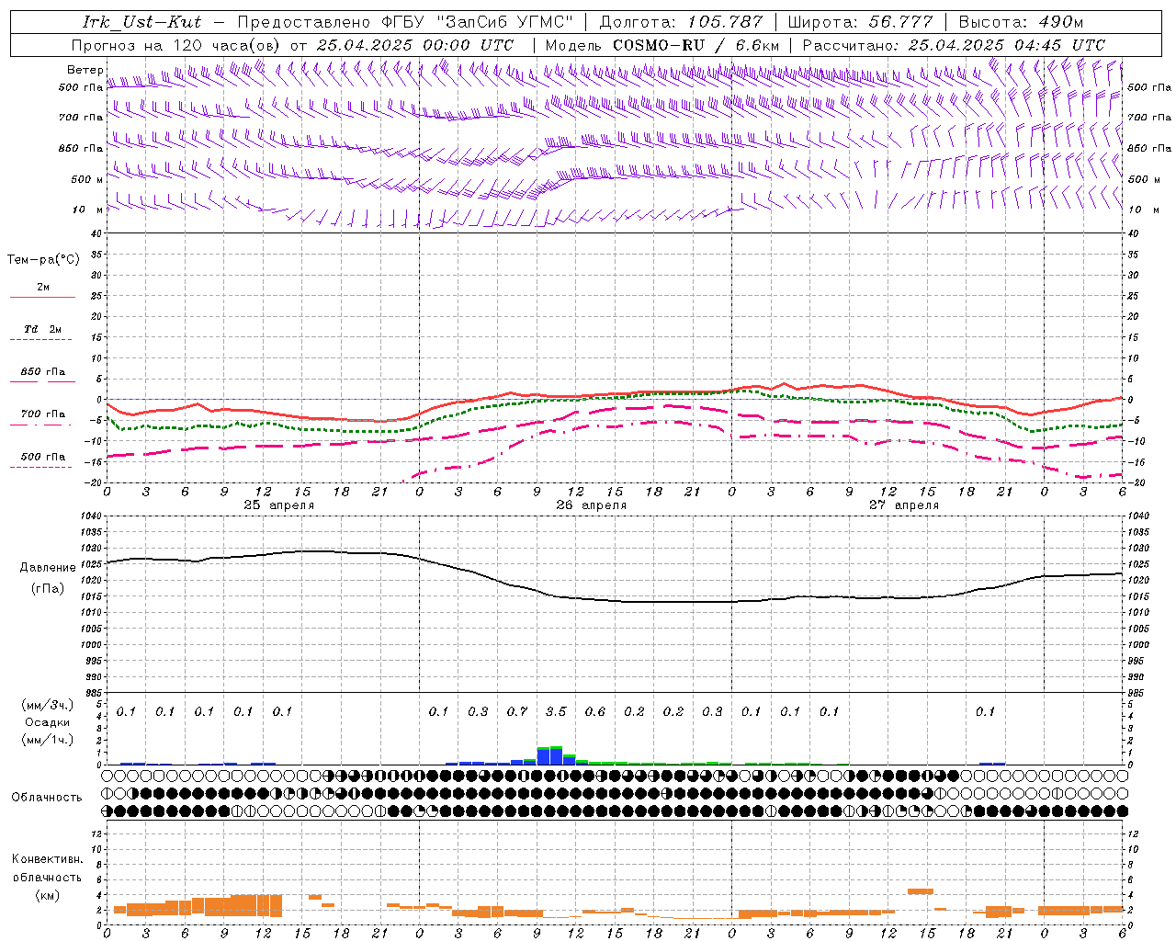Screen dimensions: 1176x941
Task: Select the elevation text Высота: 490м
Action: 1021,22
